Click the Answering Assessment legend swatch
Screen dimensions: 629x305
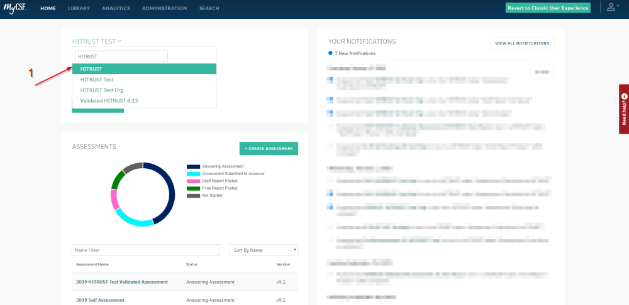point(193,166)
